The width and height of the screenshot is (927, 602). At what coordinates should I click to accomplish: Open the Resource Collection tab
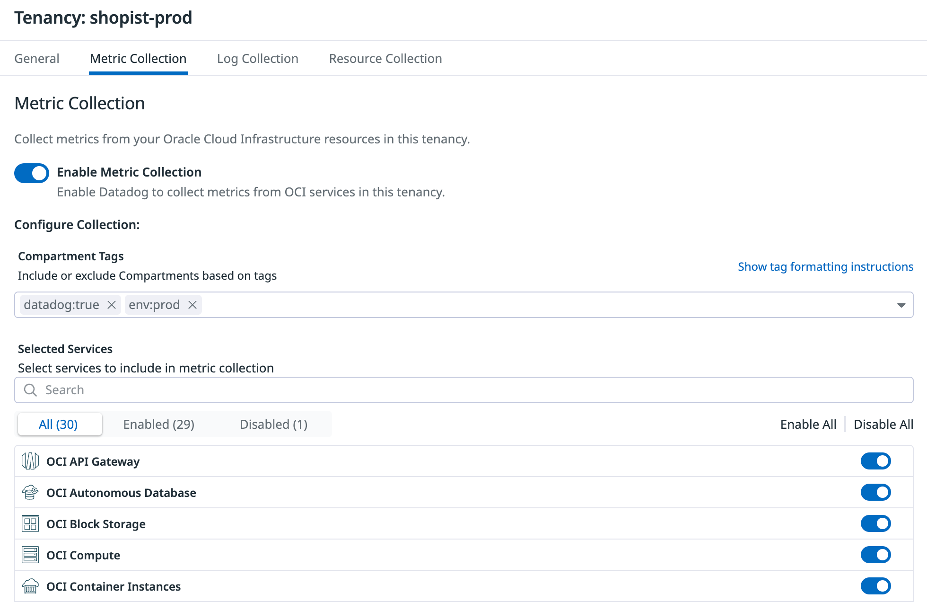coord(385,58)
